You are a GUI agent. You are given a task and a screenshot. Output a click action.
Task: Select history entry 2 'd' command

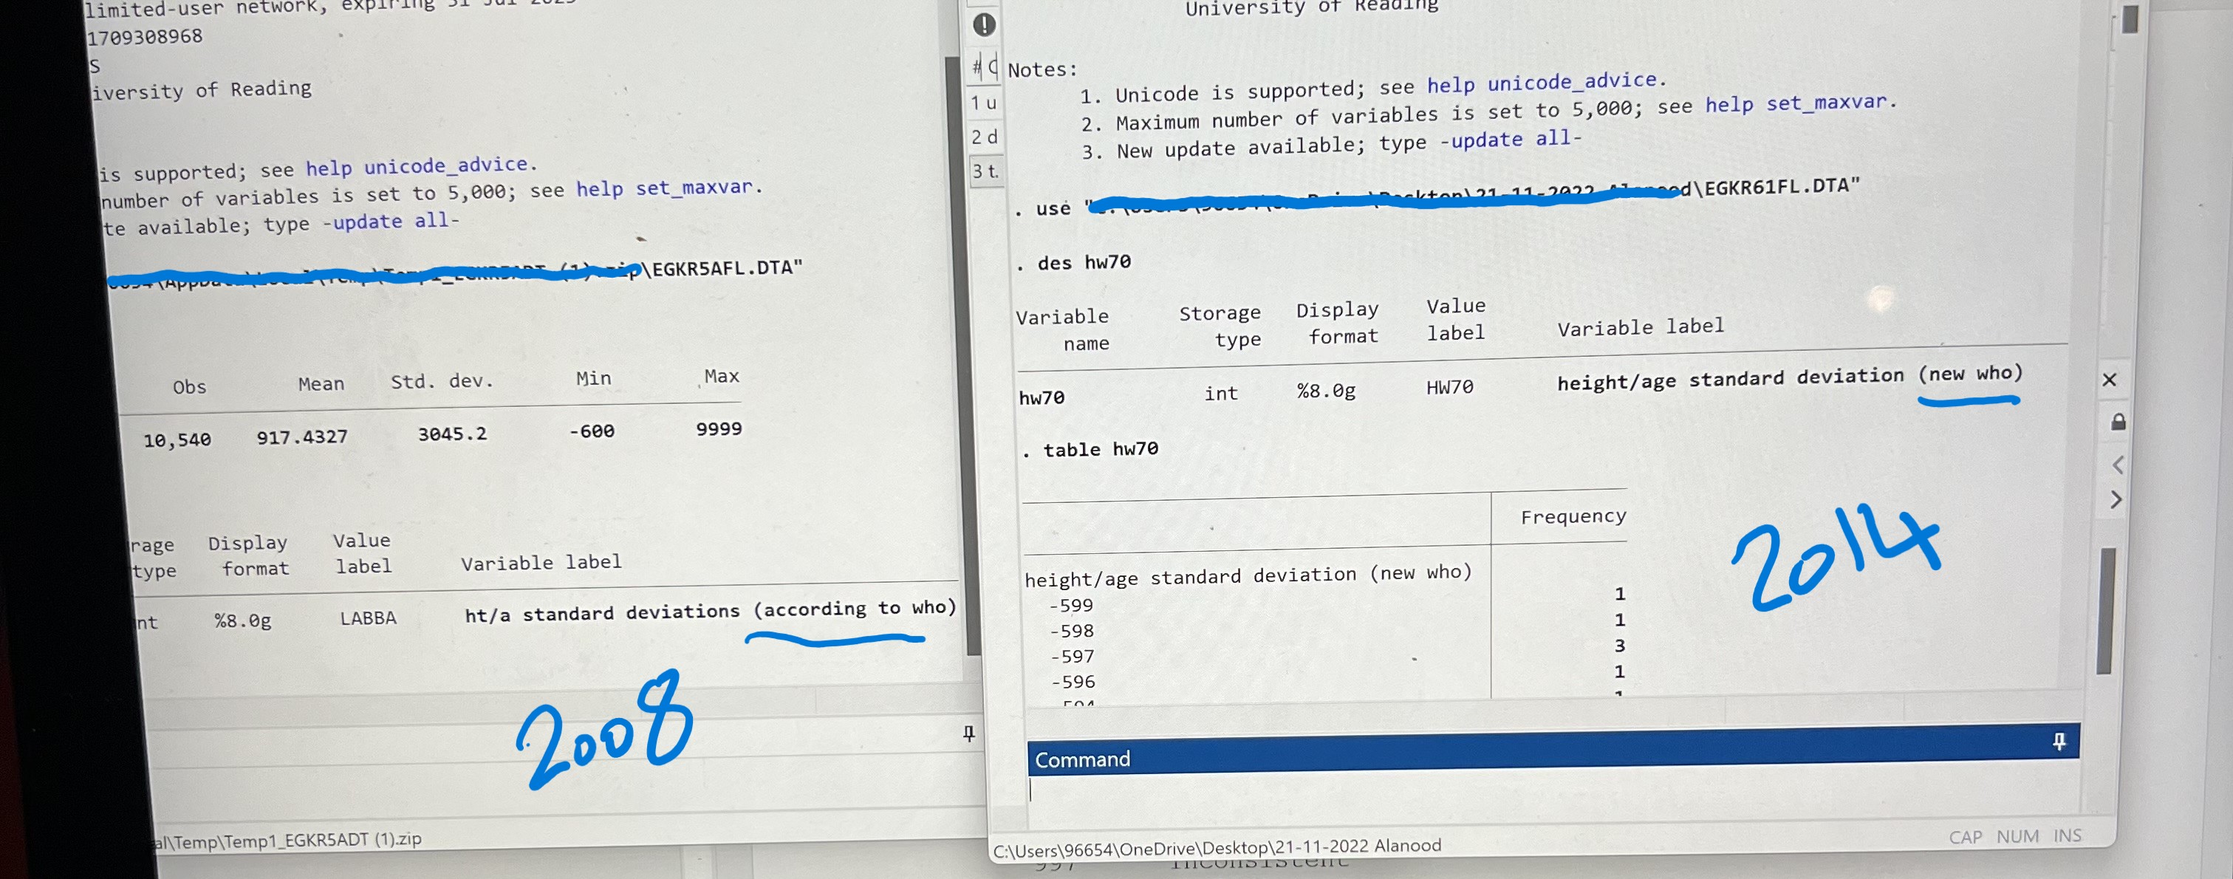click(984, 137)
